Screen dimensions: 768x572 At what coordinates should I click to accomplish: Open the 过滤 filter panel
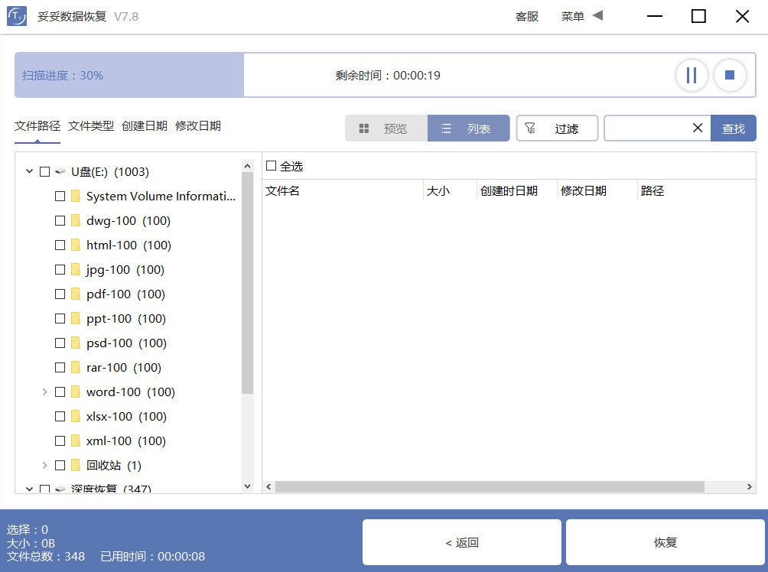[x=557, y=128]
